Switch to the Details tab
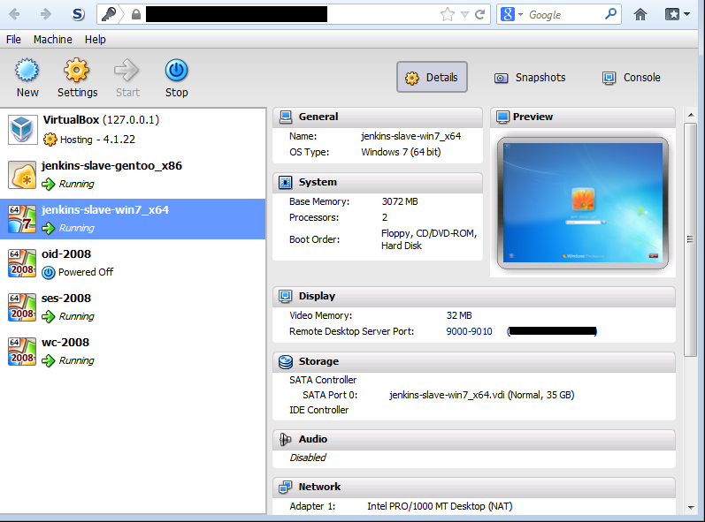This screenshot has height=522, width=705. point(432,77)
